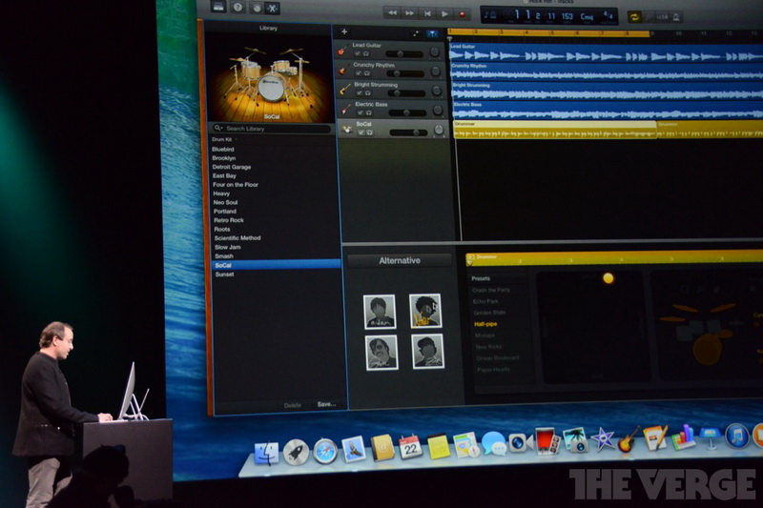
Task: Mute the Electric Bass track
Action: point(361,112)
